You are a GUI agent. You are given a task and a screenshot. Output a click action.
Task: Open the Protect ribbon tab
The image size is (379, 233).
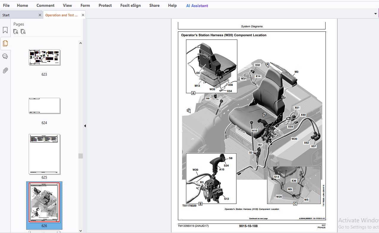point(105,5)
